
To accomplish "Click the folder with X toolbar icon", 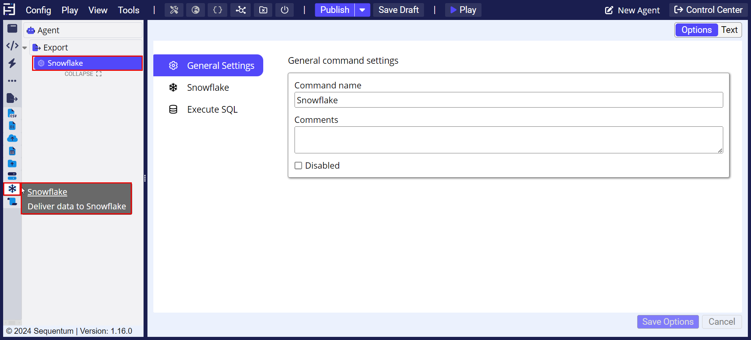I will point(263,10).
